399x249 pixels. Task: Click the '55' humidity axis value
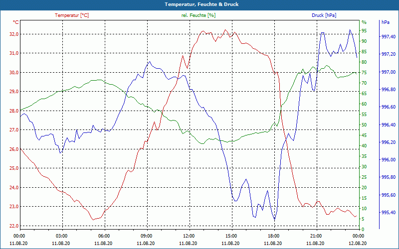pos(364,115)
